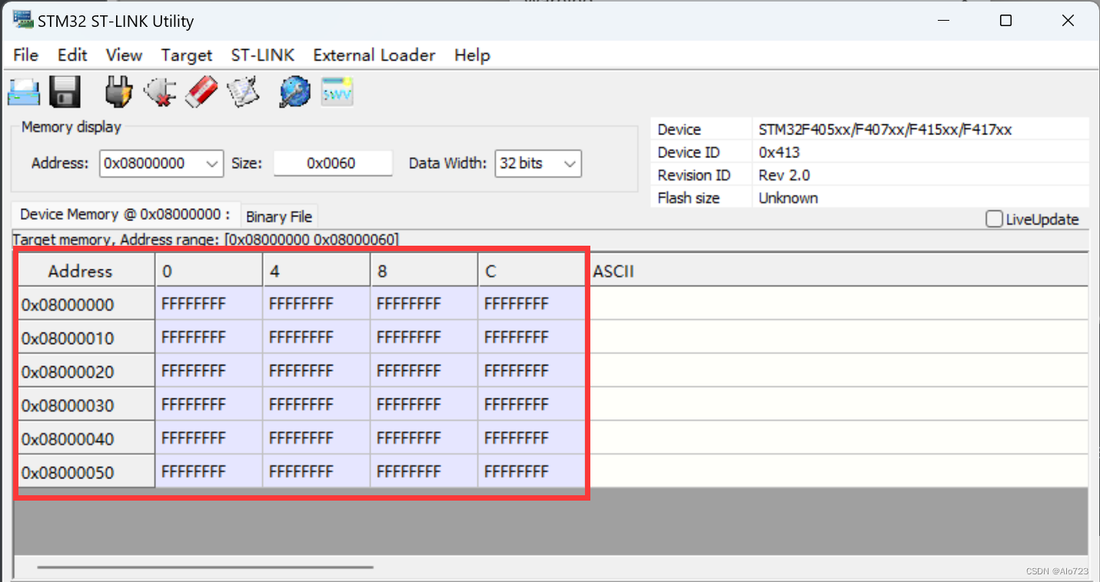
Task: Open the File menu
Action: pos(25,55)
